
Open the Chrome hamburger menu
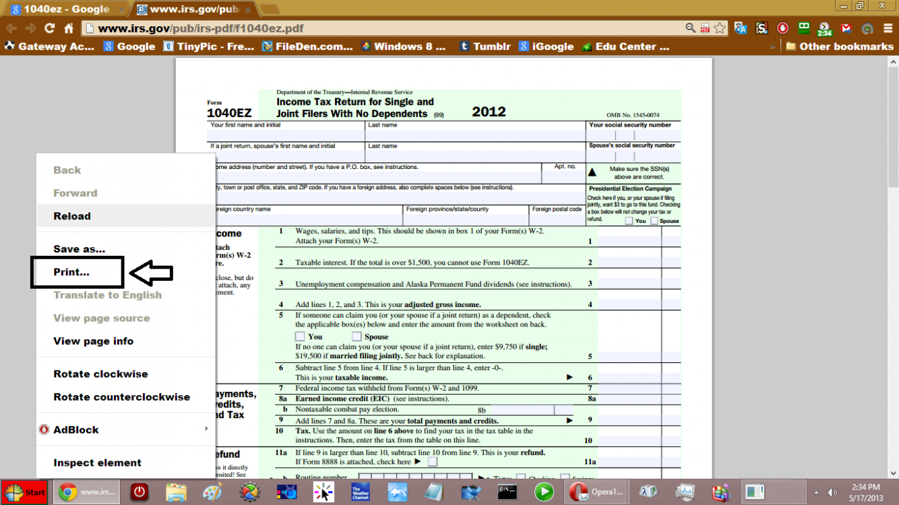click(x=887, y=28)
